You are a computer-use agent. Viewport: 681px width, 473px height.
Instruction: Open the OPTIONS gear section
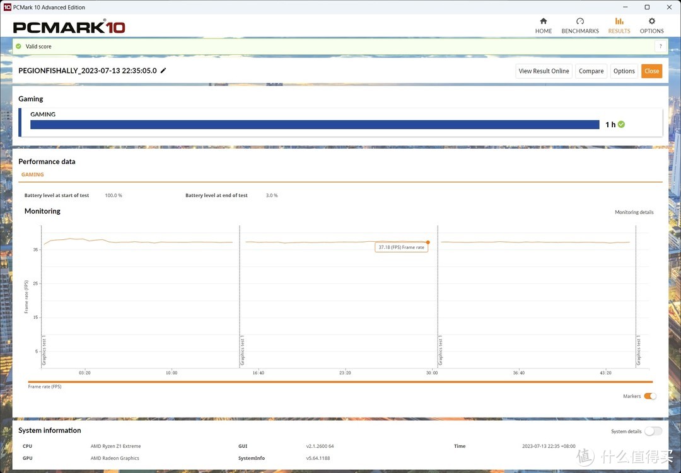tap(651, 26)
